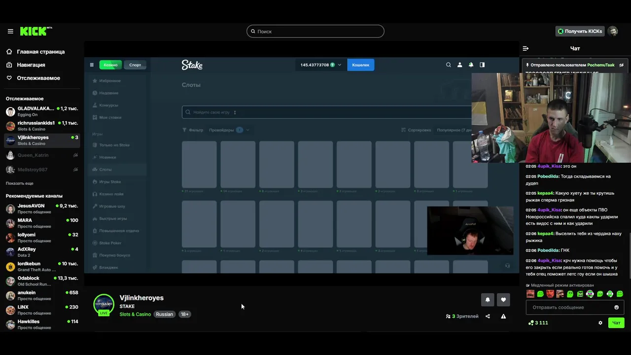The image size is (631, 355).
Task: Select Vjlinkheroyes in the followed list
Action: [x=42, y=141]
